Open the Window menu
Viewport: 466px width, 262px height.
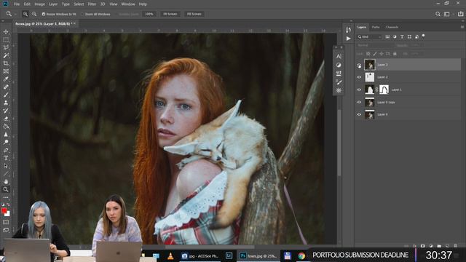coord(128,4)
